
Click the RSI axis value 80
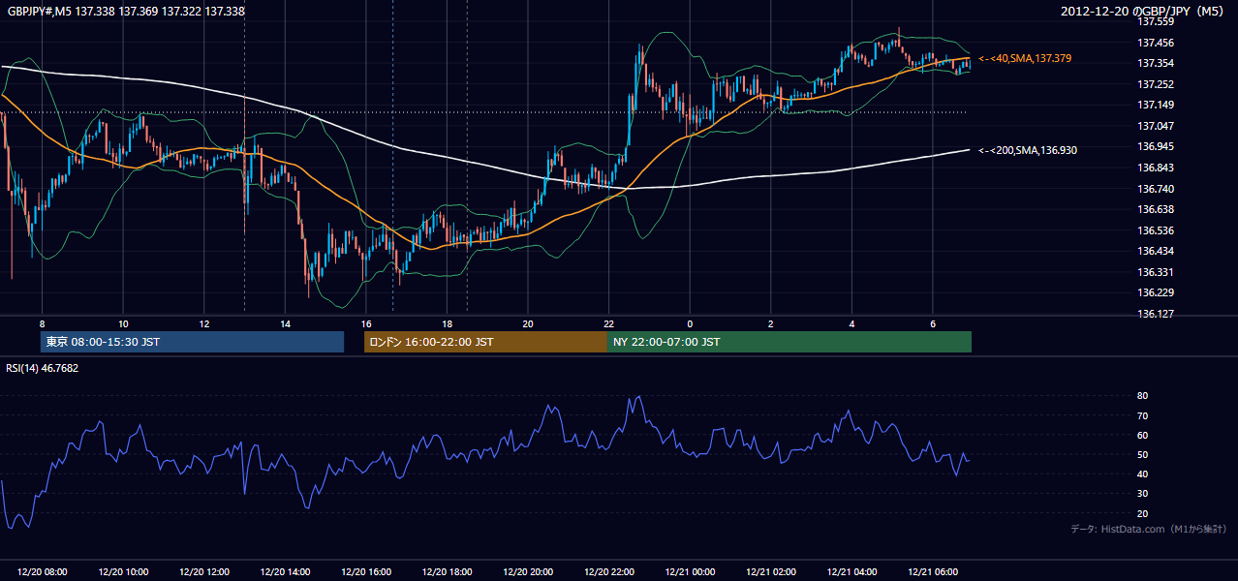coord(1142,396)
